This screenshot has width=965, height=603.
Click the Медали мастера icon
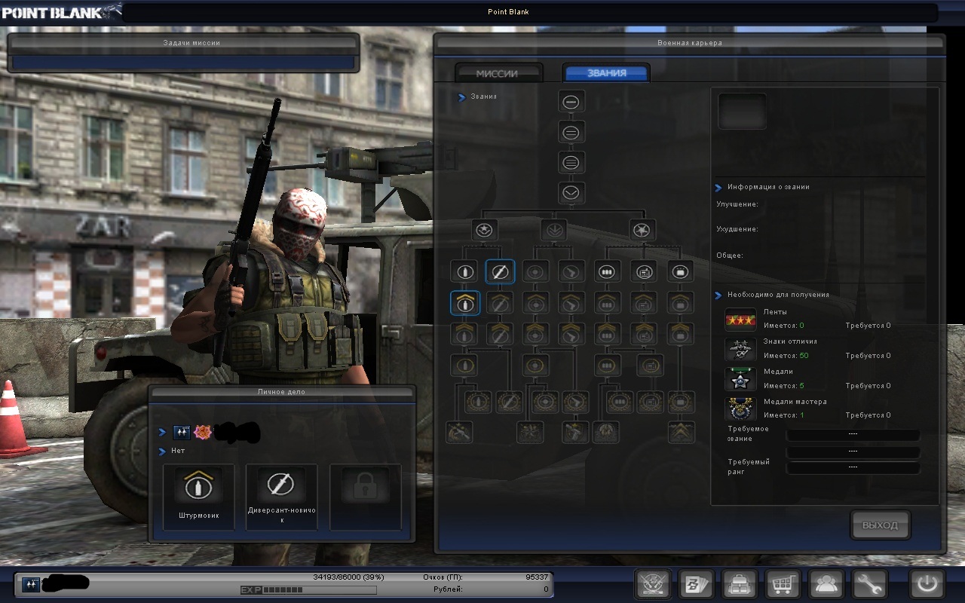(740, 409)
